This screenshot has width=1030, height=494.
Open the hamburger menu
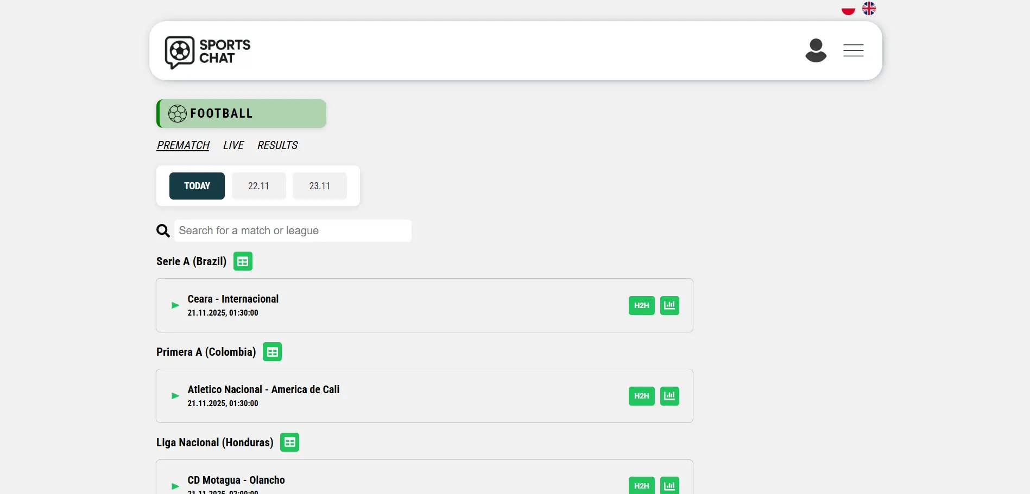(853, 50)
